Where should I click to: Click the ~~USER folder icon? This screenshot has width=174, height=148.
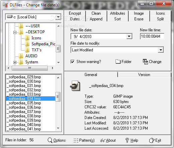(x=21, y=26)
